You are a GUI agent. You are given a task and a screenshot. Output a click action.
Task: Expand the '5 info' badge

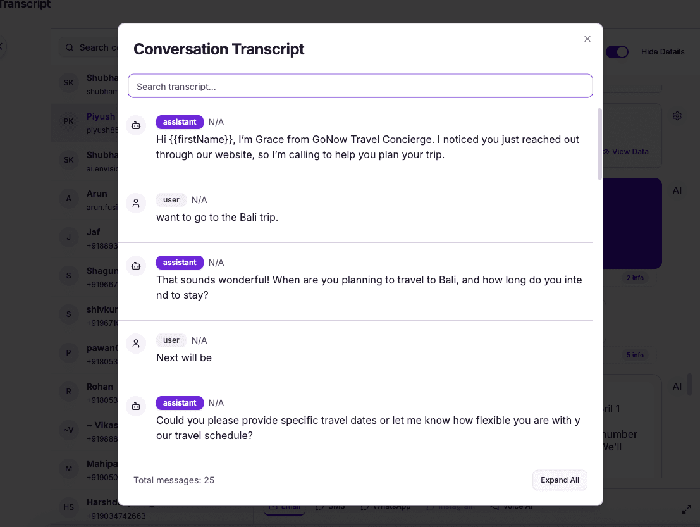pos(635,355)
